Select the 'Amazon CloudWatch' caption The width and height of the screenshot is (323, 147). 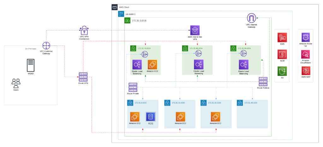pyautogui.click(x=306, y=61)
